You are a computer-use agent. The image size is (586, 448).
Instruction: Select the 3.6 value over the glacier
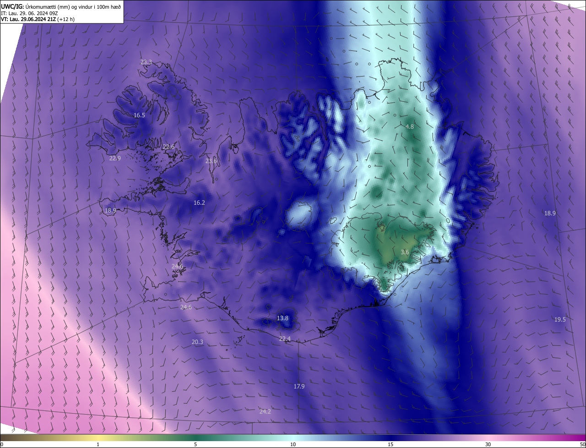coord(405,252)
